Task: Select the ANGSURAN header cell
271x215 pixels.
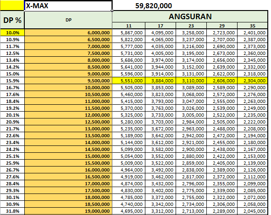Action: point(190,16)
